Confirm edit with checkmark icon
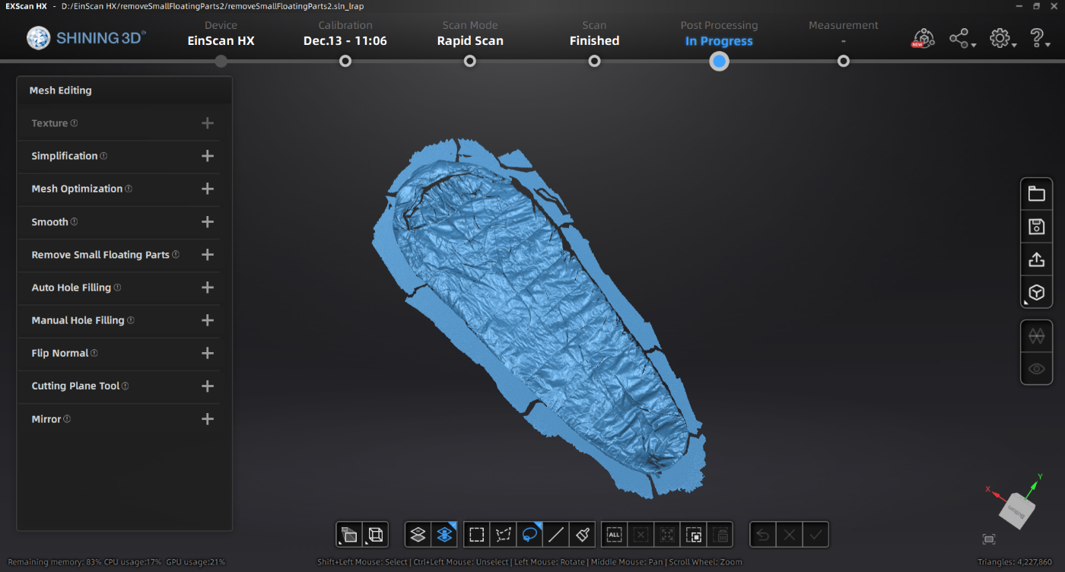The height and width of the screenshot is (572, 1065). 816,535
